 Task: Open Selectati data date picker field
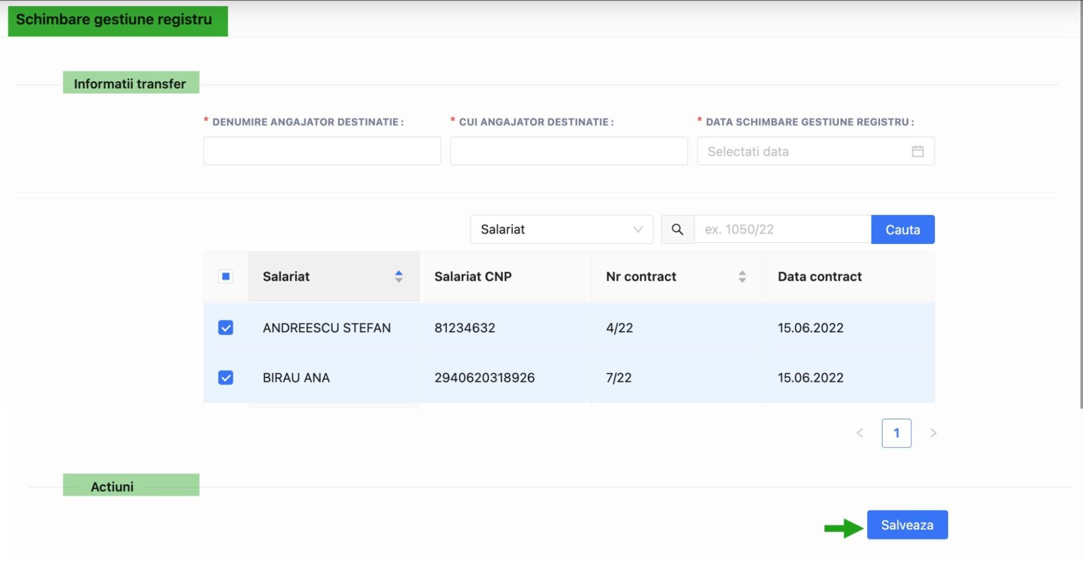815,151
